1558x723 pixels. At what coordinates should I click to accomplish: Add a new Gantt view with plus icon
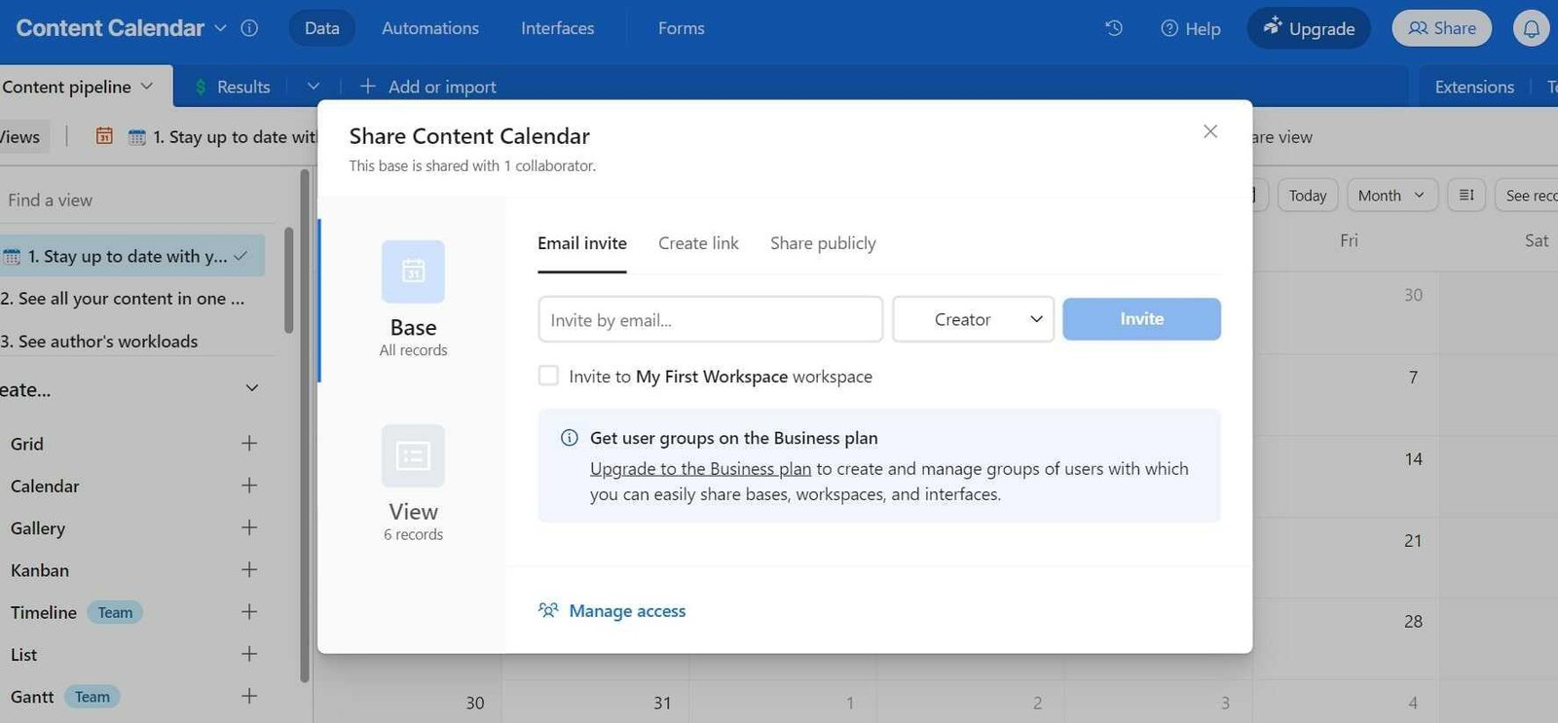click(249, 696)
